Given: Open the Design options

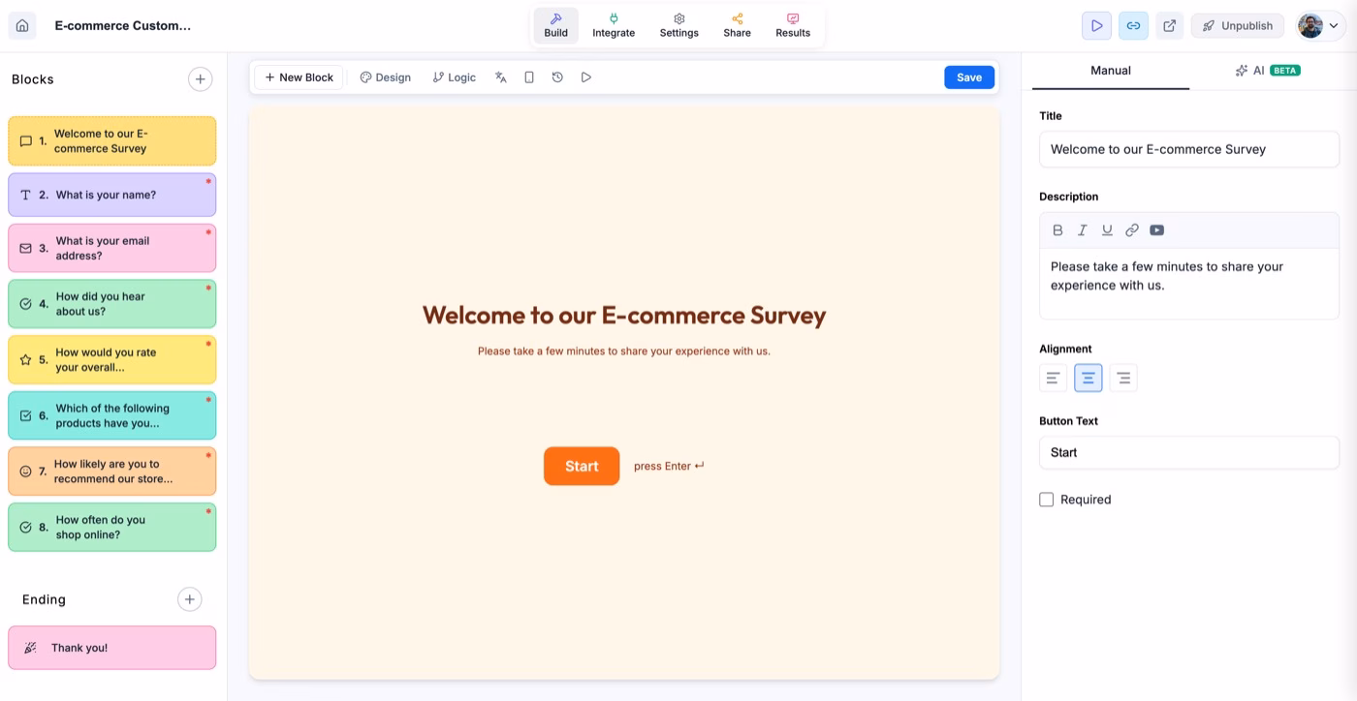Looking at the screenshot, I should tap(386, 77).
